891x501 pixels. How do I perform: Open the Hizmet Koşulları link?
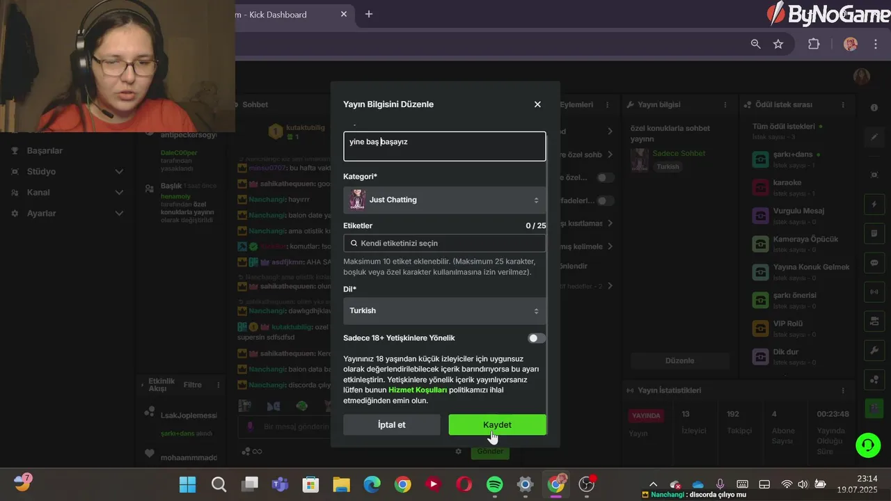[x=418, y=390]
